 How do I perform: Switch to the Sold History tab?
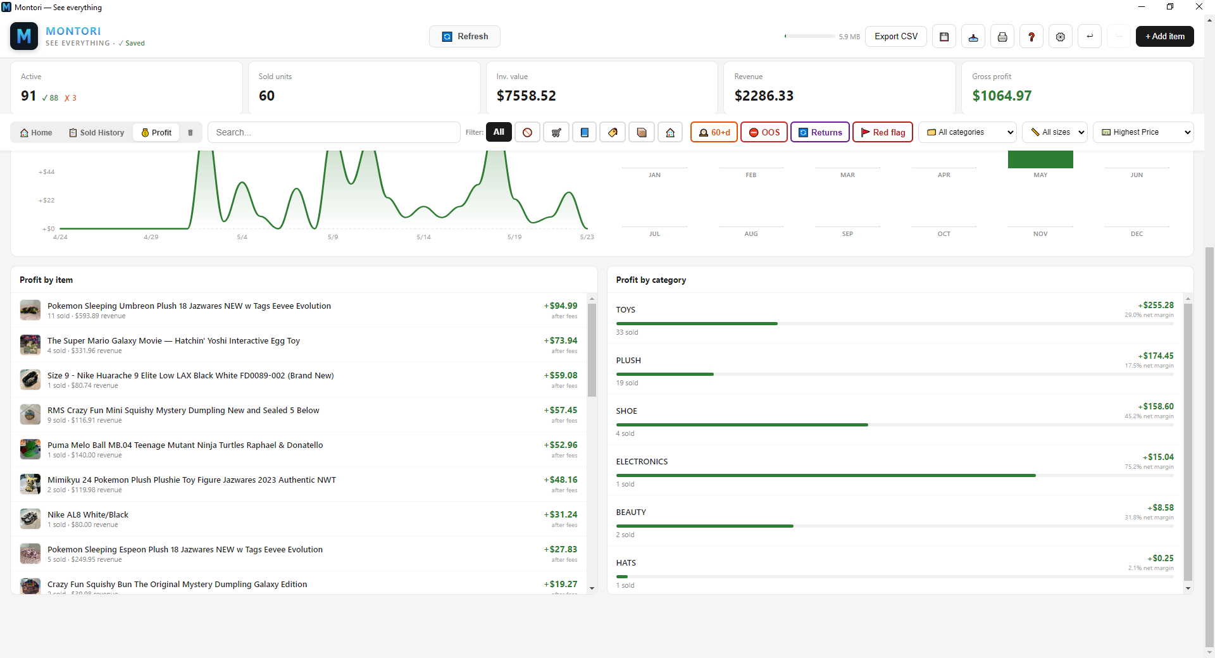[96, 133]
